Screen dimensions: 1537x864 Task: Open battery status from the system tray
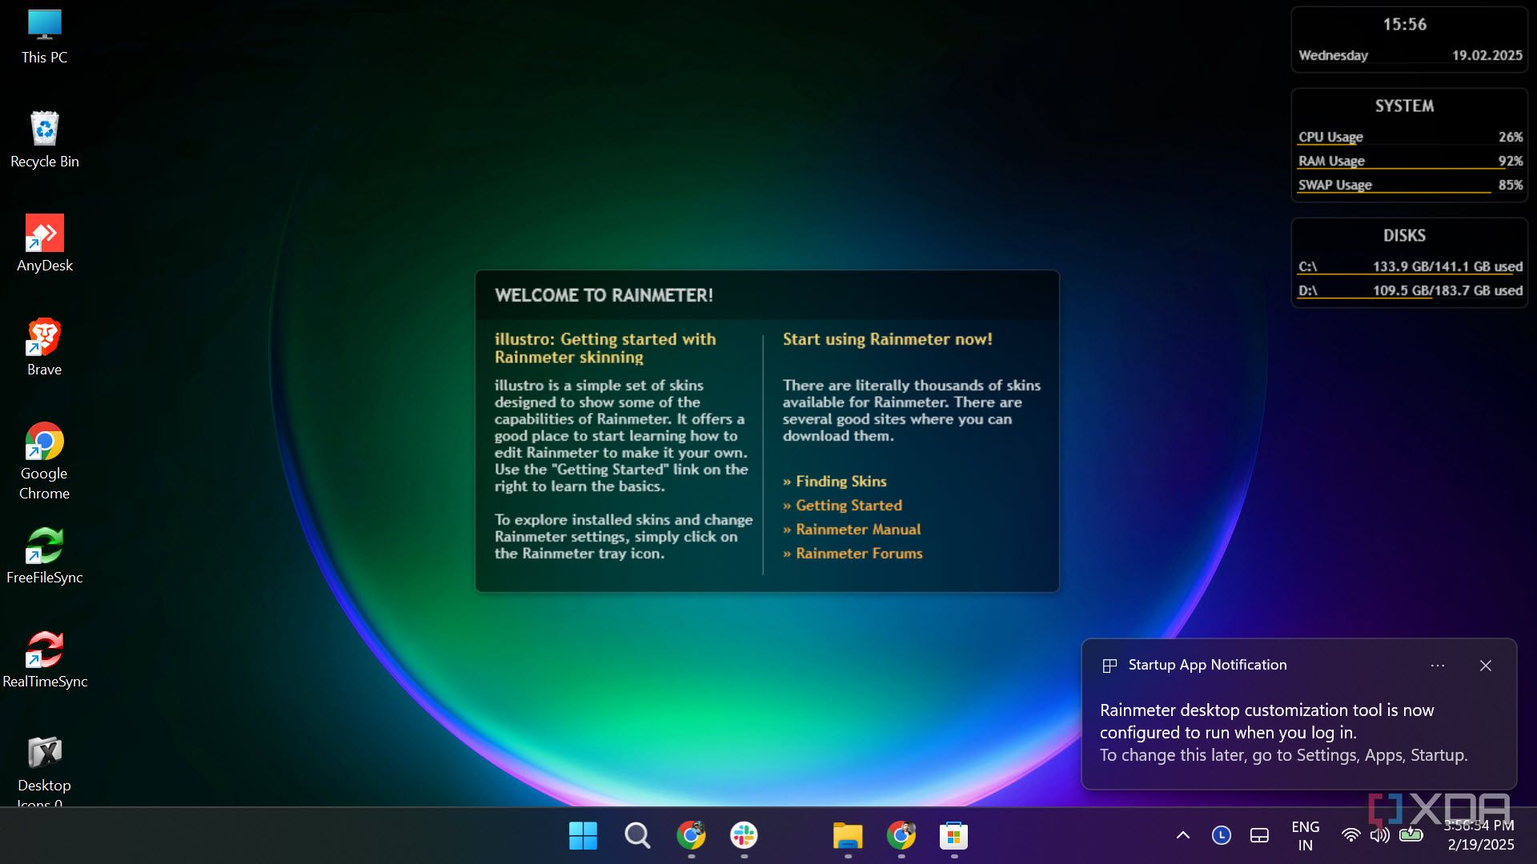pos(1410,836)
